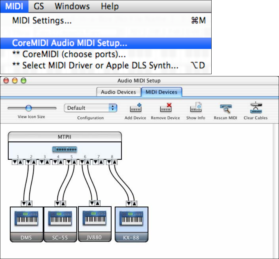Viewport: 279px width, 259px height.
Task: Open the Help menu
Action: coord(109,6)
